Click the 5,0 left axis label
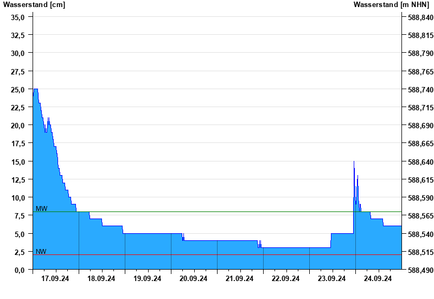The height and width of the screenshot is (299, 434). pos(20,234)
